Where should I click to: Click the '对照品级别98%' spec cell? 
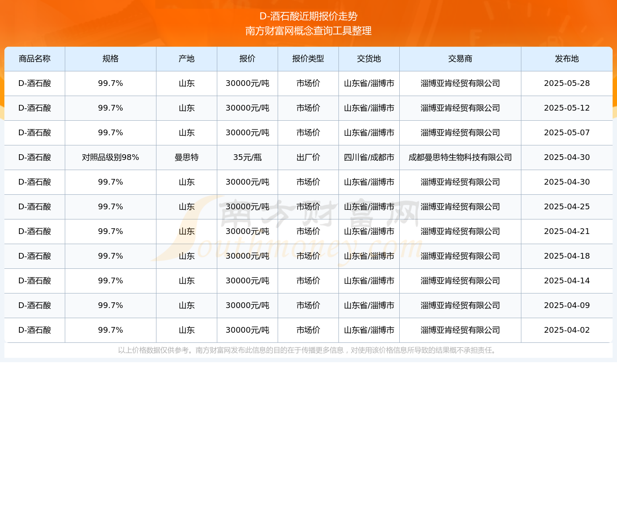click(x=111, y=157)
